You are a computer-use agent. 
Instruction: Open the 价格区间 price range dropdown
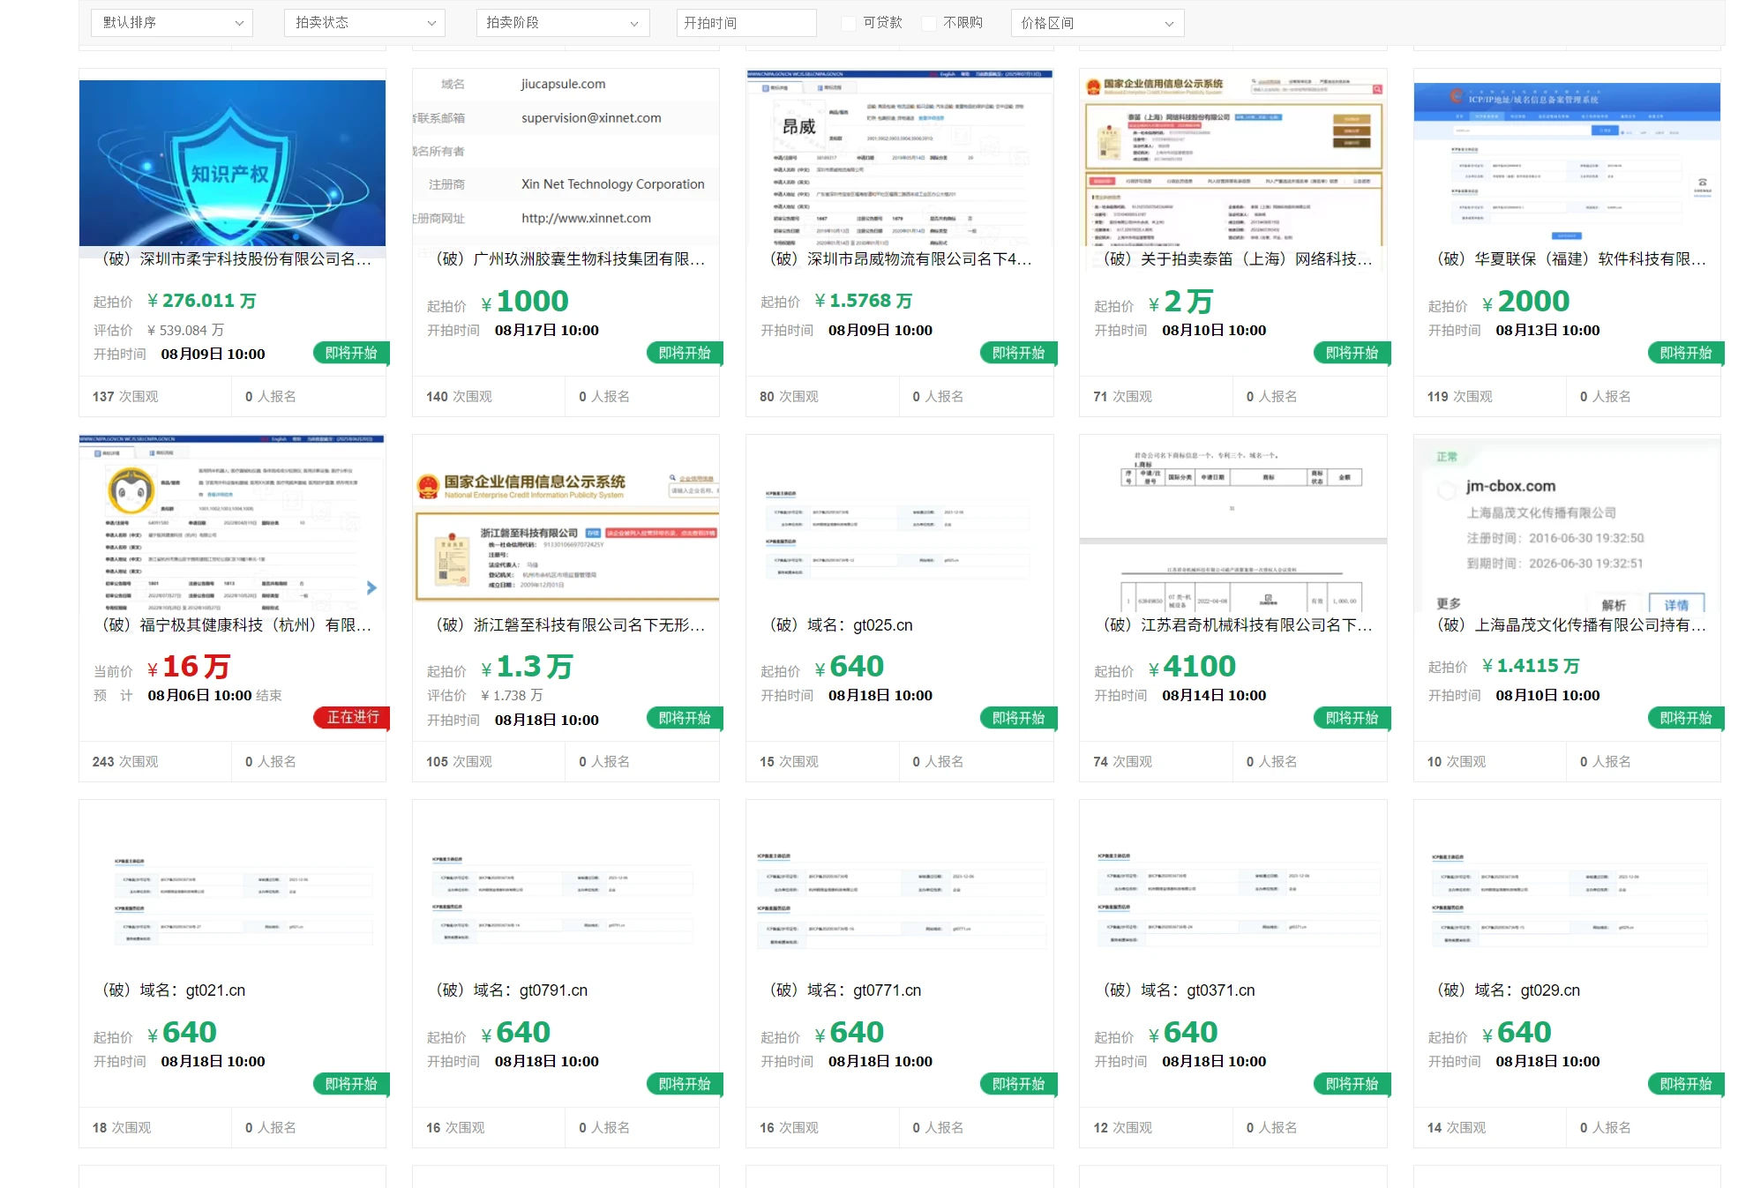(x=1097, y=23)
